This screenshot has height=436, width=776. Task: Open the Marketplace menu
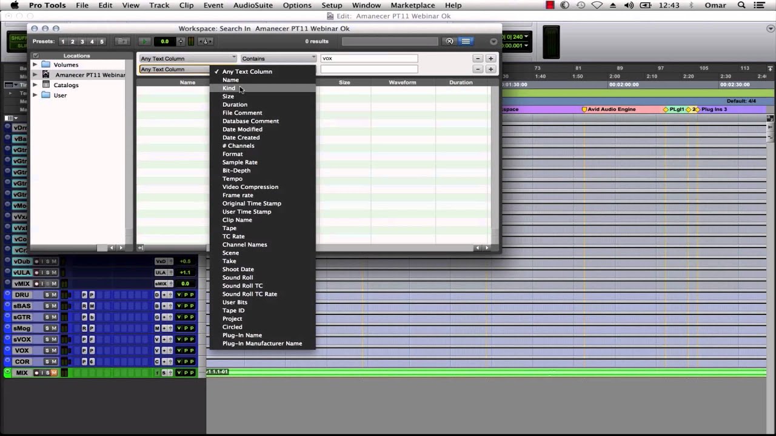click(x=412, y=5)
